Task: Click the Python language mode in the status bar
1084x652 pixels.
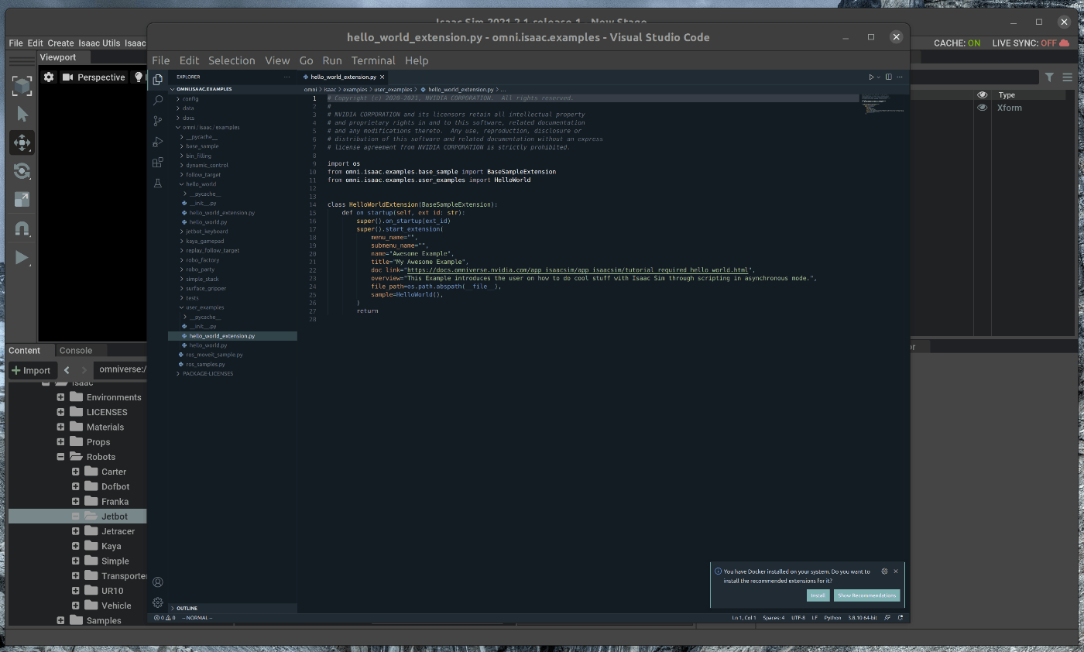Action: (832, 618)
